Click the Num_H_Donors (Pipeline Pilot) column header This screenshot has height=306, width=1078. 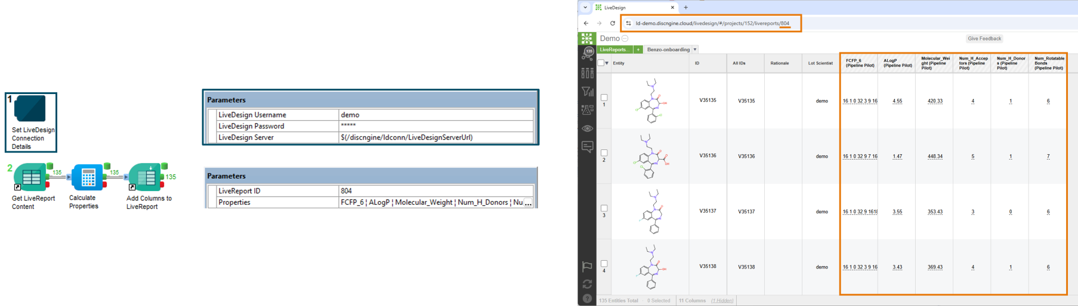coord(1011,63)
